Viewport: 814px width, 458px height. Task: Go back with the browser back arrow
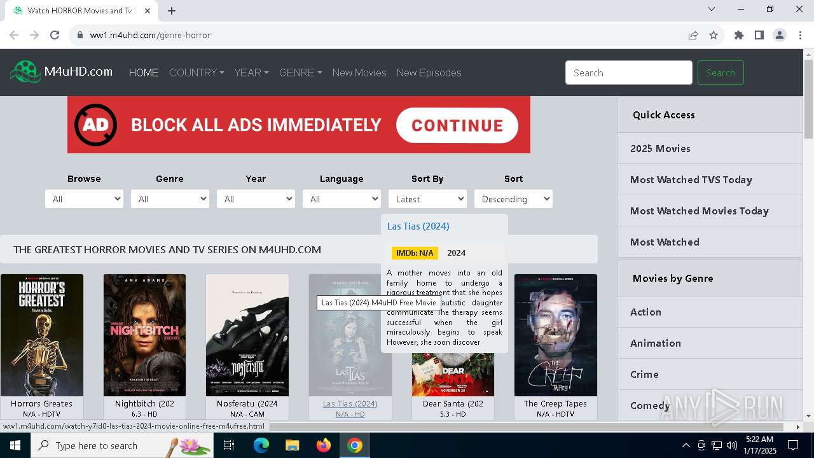click(14, 35)
